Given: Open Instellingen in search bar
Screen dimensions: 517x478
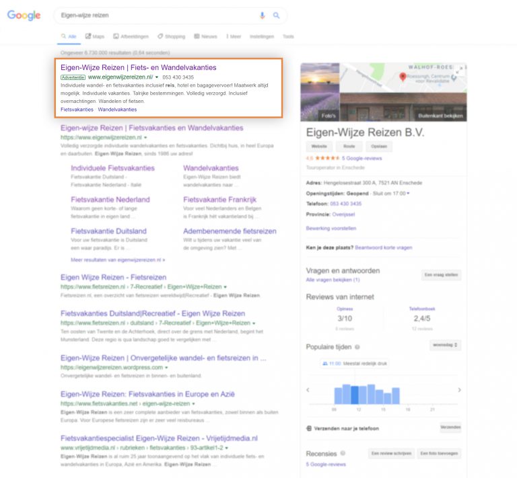Looking at the screenshot, I should pos(262,36).
